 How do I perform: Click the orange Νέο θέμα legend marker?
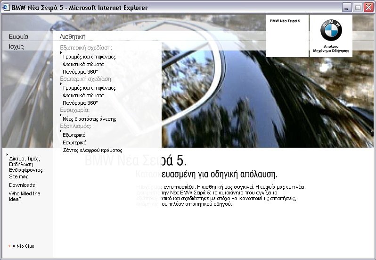[9, 246]
